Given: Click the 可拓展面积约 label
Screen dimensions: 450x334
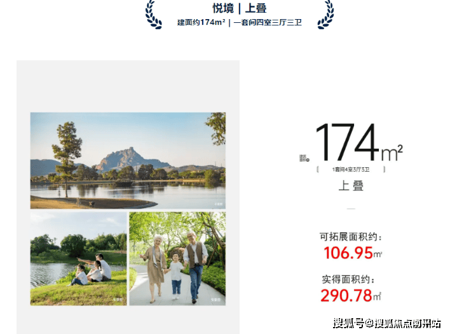Looking at the screenshot, I should click(x=351, y=237).
